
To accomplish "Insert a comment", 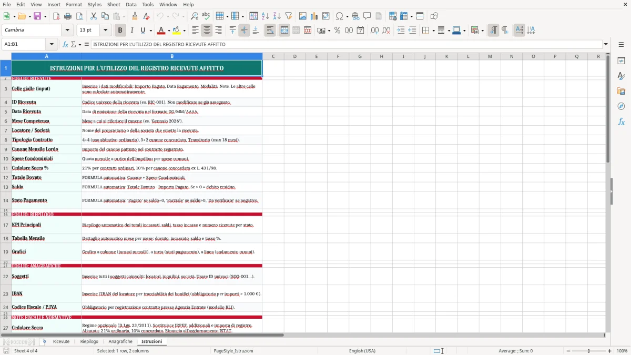I will 367,16.
